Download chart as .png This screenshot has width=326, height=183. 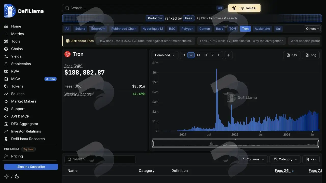311,55
